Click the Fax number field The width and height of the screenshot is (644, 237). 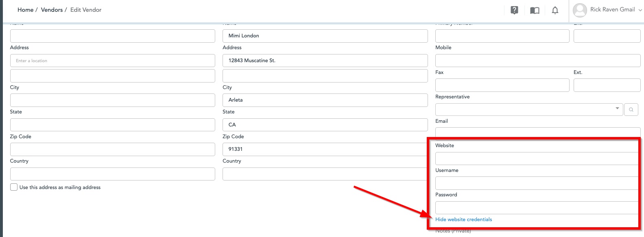tap(502, 85)
